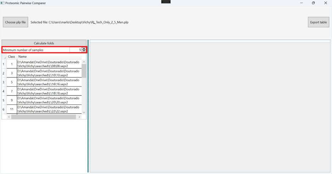
Task: Select row header number 4
Action: 4,91
